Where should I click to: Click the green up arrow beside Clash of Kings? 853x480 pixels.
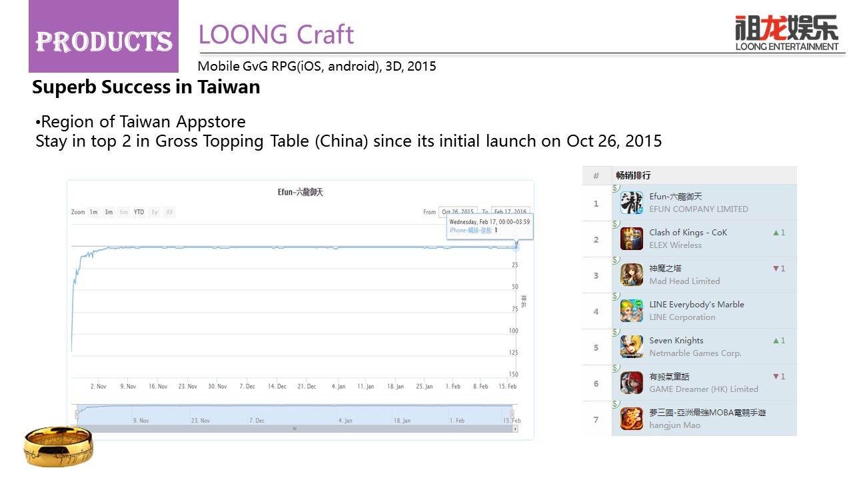[776, 233]
